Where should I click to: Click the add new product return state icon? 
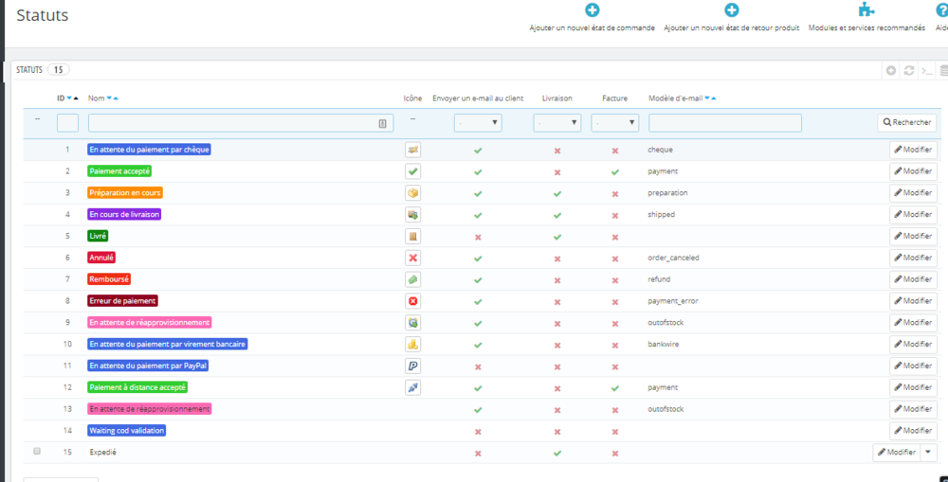[x=731, y=10]
